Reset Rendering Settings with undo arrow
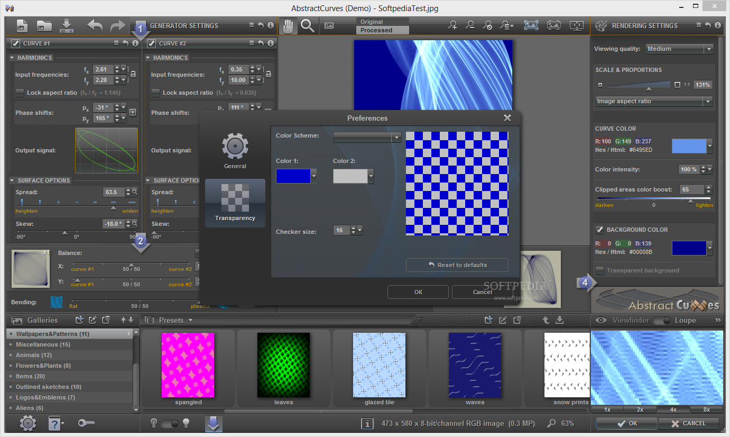The image size is (730, 437). (x=708, y=25)
